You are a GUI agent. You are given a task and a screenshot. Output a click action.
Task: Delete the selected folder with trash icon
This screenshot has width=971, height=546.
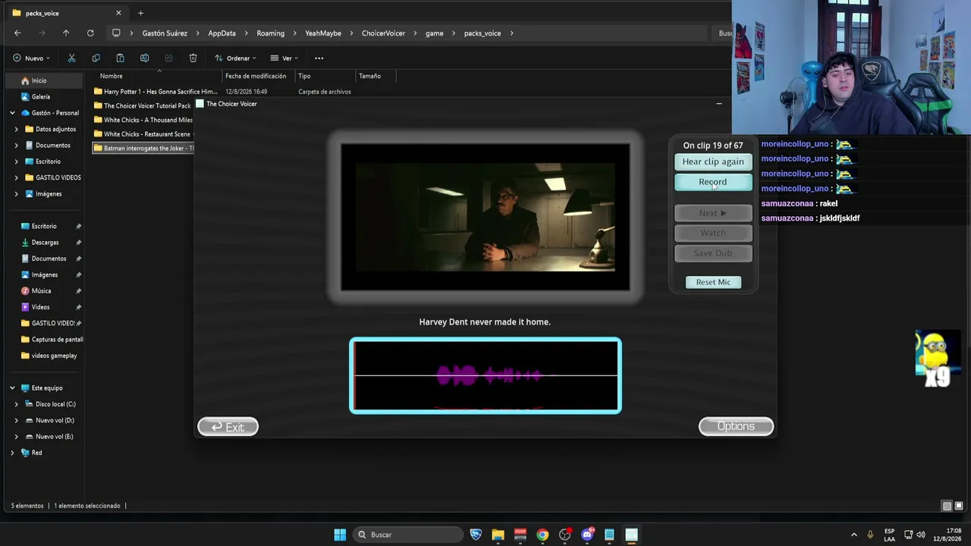(193, 58)
